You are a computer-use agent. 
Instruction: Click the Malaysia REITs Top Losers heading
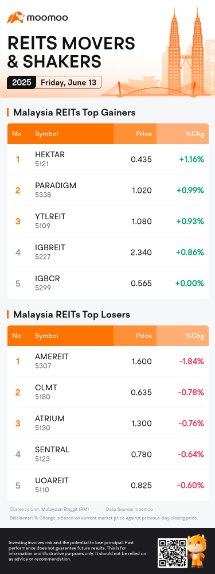tap(72, 315)
